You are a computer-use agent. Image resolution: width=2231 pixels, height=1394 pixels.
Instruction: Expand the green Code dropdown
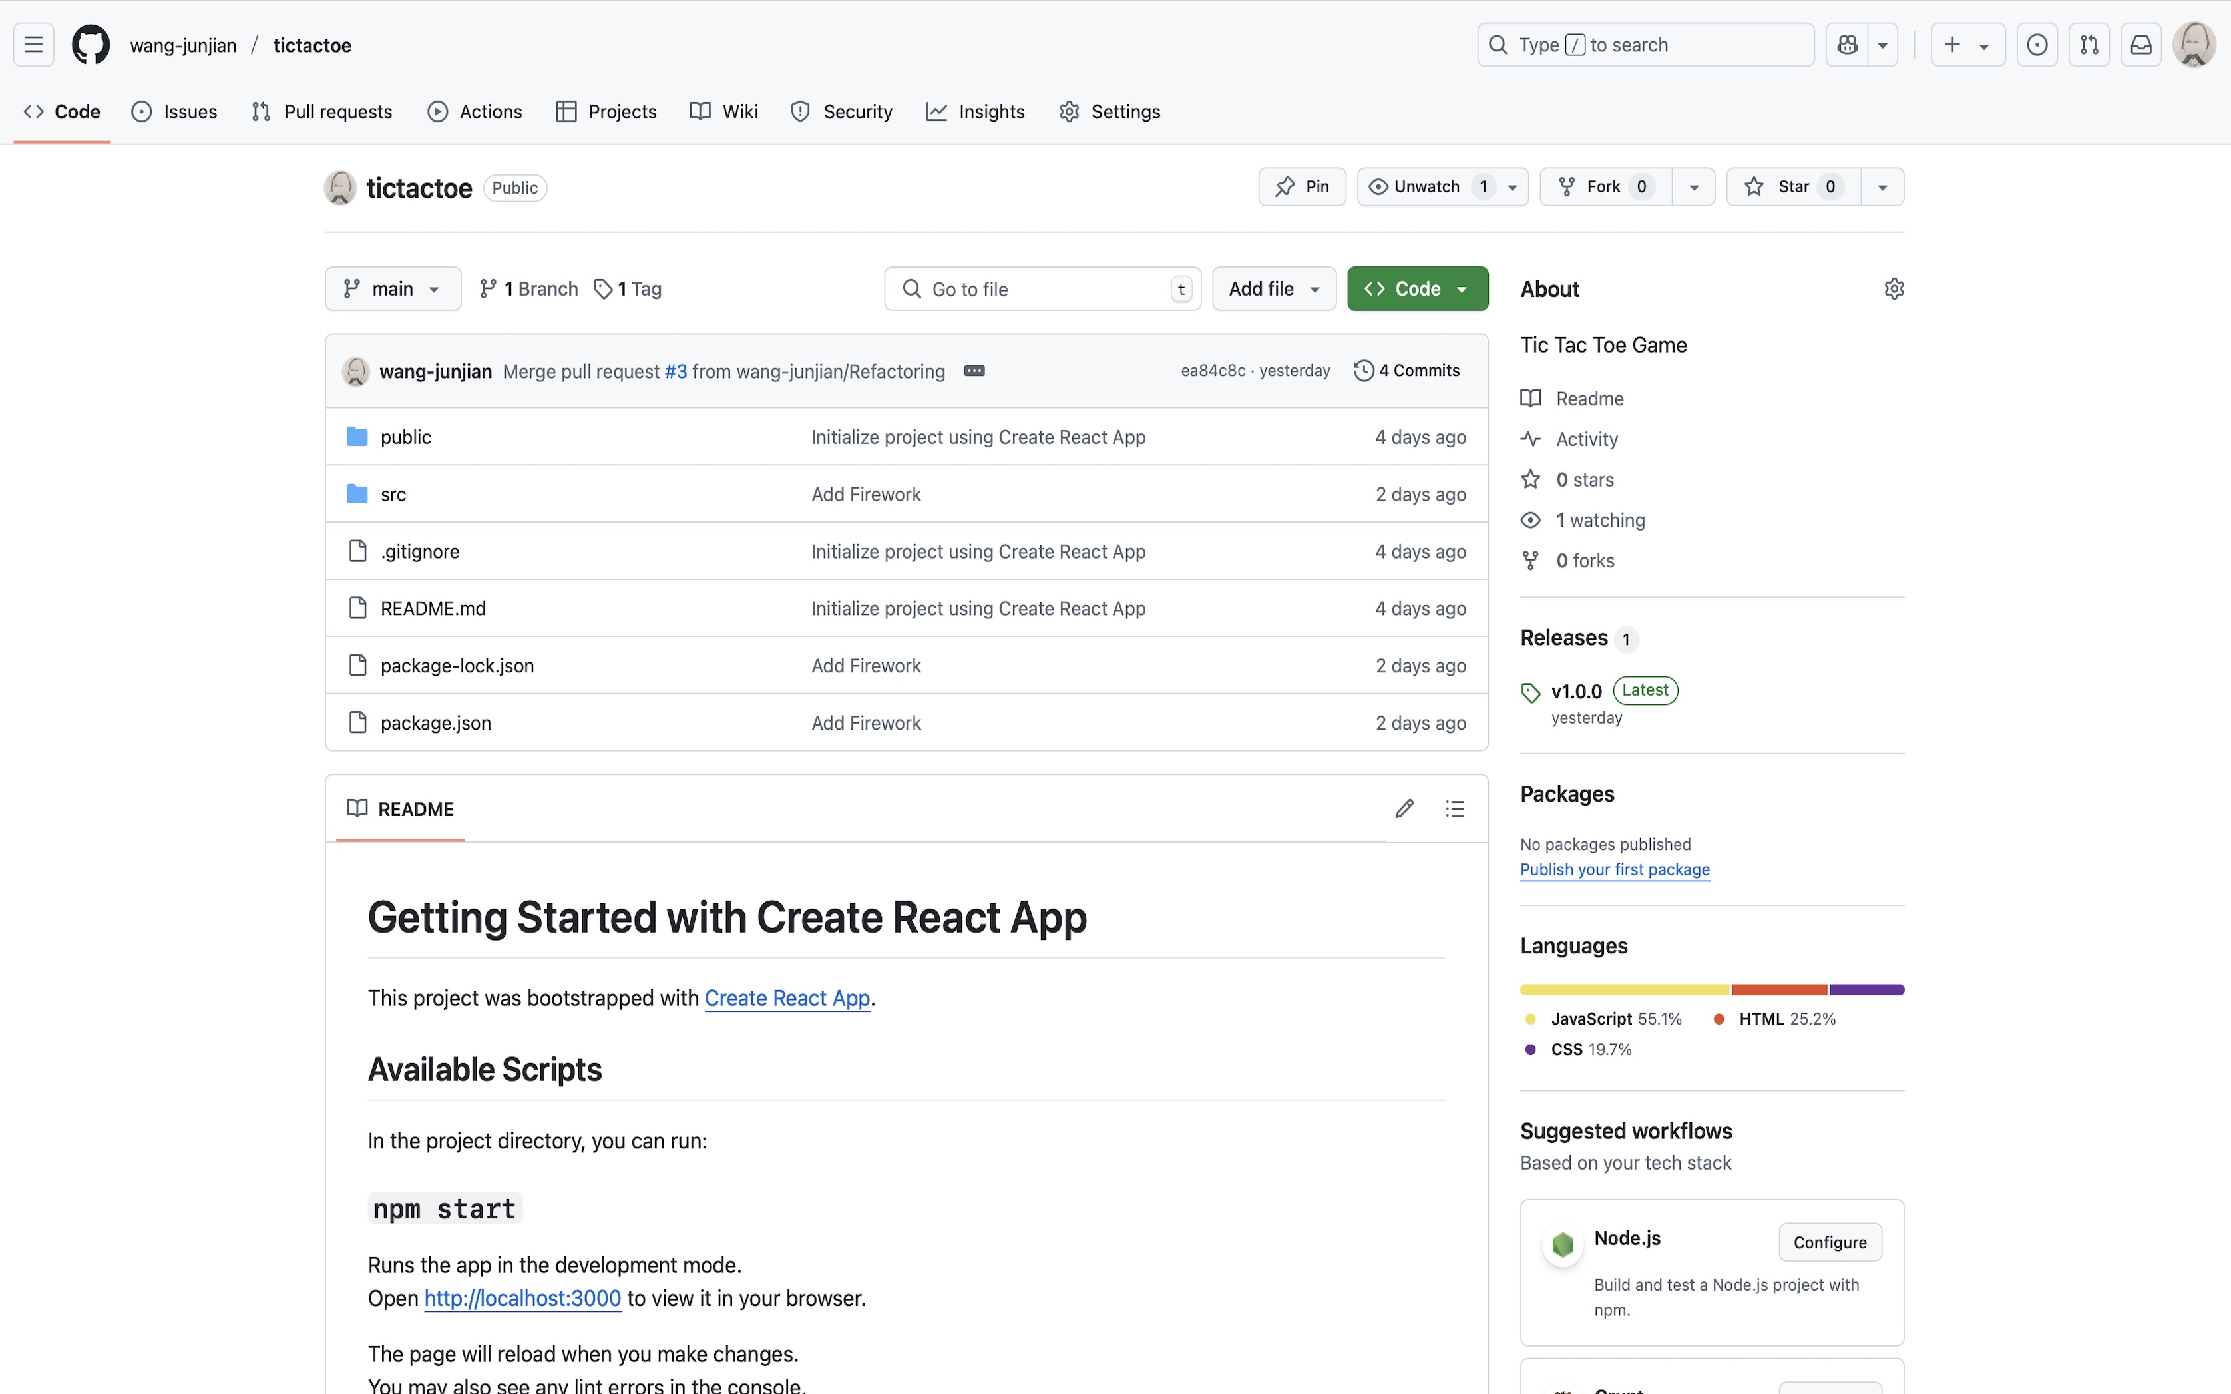[x=1416, y=288]
